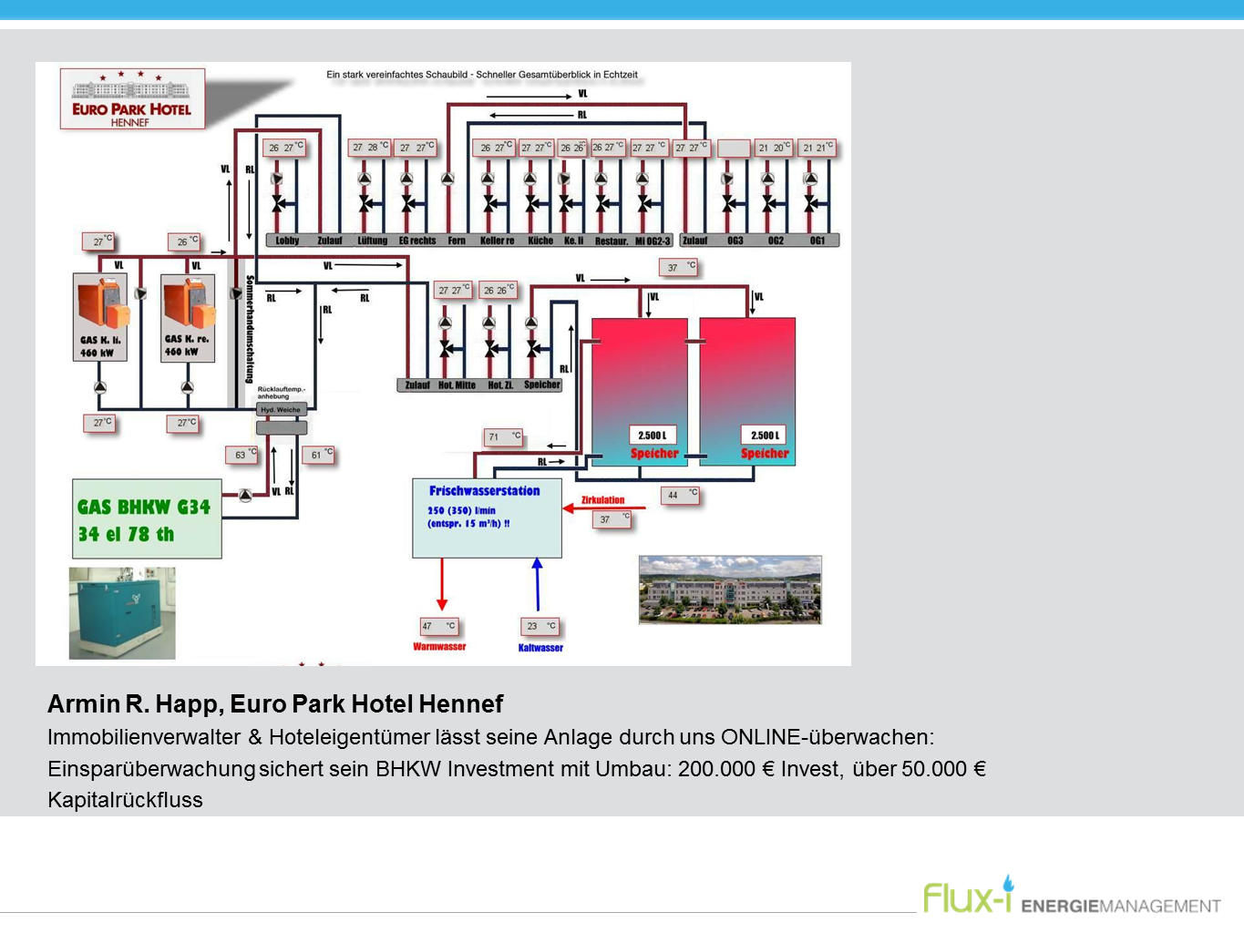The width and height of the screenshot is (1244, 933).
Task: Click the pump icon below the left gas boiler
Action: (x=100, y=387)
